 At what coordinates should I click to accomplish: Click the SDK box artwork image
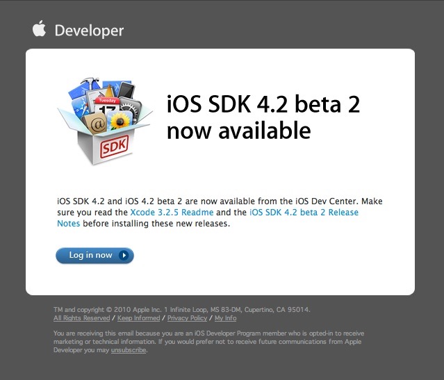(x=105, y=121)
